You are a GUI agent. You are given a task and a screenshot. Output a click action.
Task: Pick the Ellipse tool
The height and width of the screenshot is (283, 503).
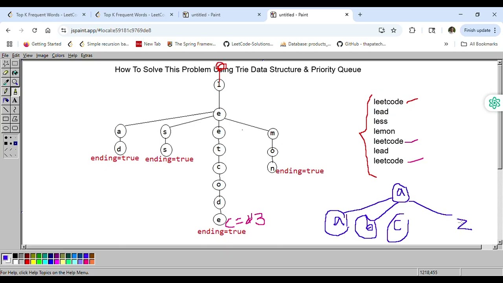[6, 128]
